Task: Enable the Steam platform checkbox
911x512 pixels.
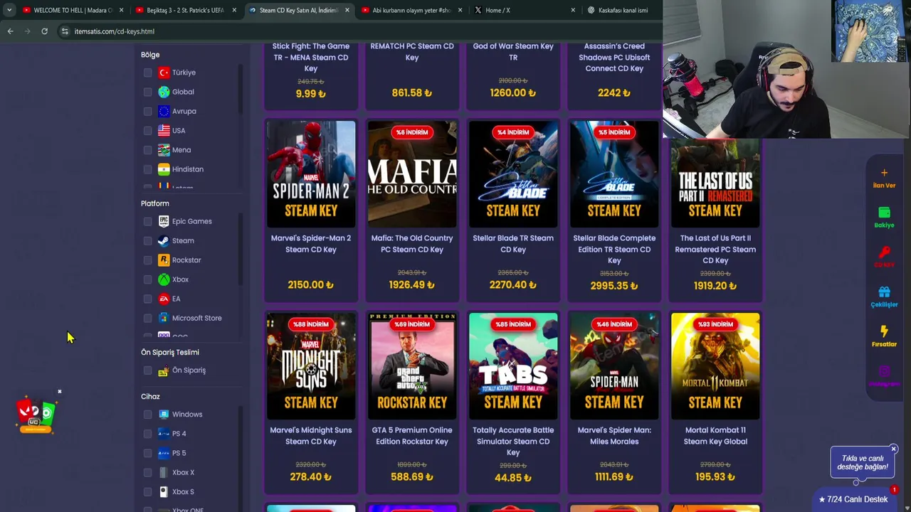Action: click(x=147, y=240)
